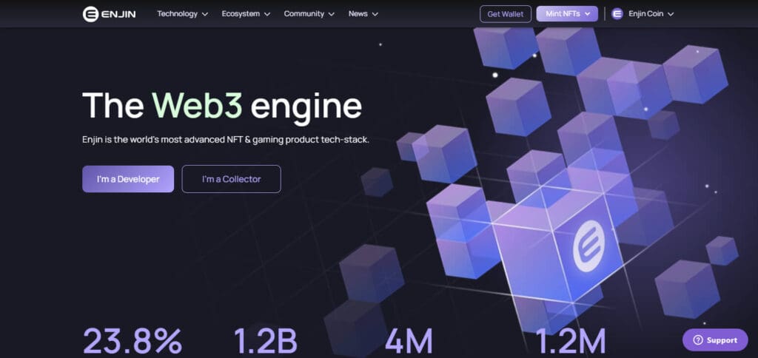Click the 1.2M statistic
Screen dimensions: 758x358
pyautogui.click(x=571, y=341)
